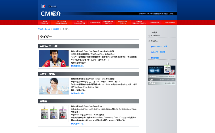The height and width of the screenshot is (133, 215).
Task: Click the bullet icon beside インデックス in sidebar
Action: click(x=149, y=36)
